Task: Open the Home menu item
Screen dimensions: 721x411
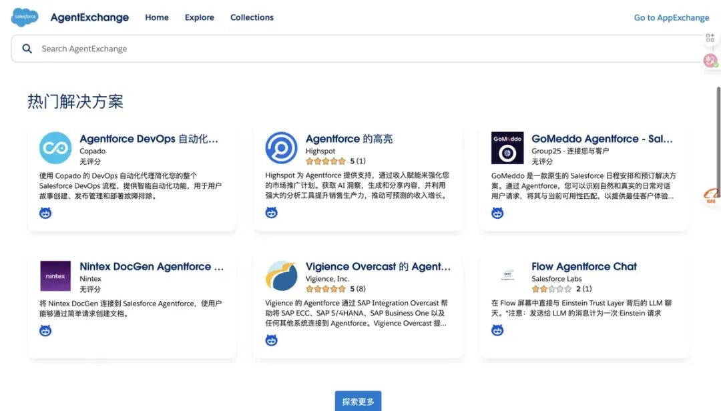Action: 157,17
